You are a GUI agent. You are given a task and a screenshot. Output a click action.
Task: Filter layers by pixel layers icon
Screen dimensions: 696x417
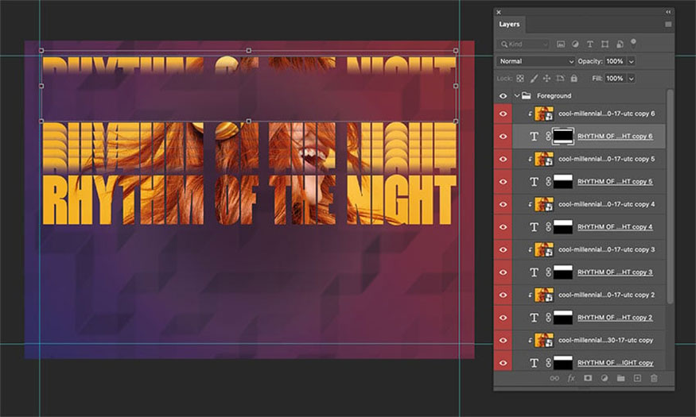point(561,44)
